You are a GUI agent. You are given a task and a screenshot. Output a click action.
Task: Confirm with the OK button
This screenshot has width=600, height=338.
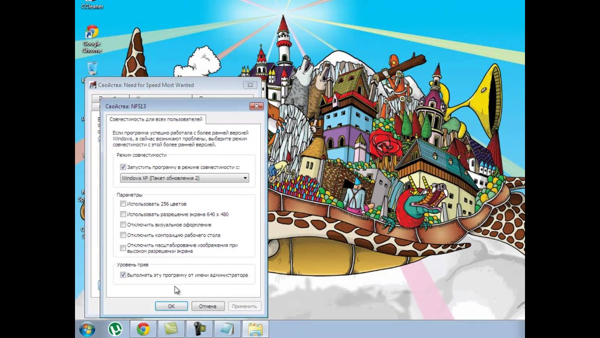pos(172,306)
